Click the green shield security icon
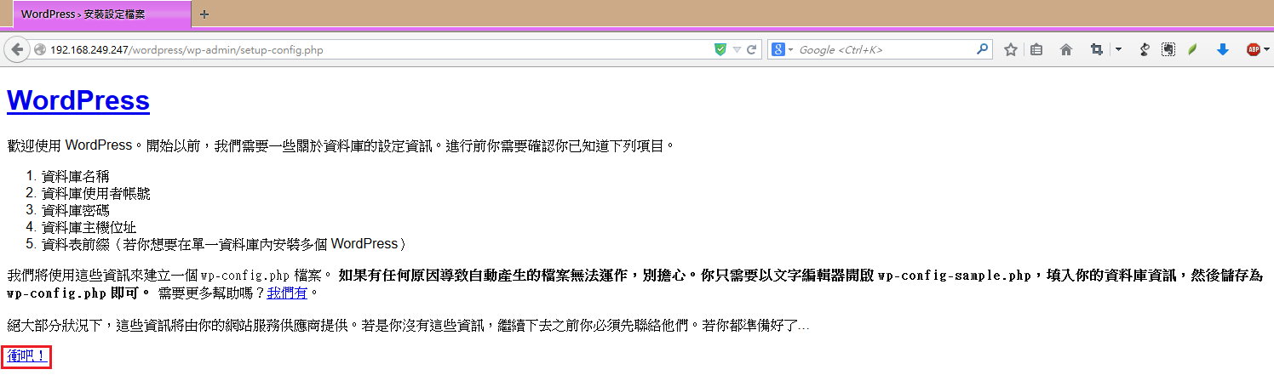 (720, 49)
